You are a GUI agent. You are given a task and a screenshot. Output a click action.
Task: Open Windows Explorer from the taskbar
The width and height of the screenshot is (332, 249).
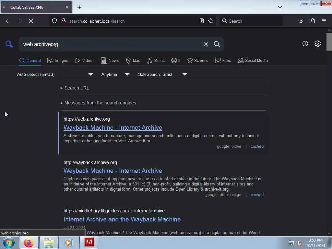pyautogui.click(x=49, y=243)
